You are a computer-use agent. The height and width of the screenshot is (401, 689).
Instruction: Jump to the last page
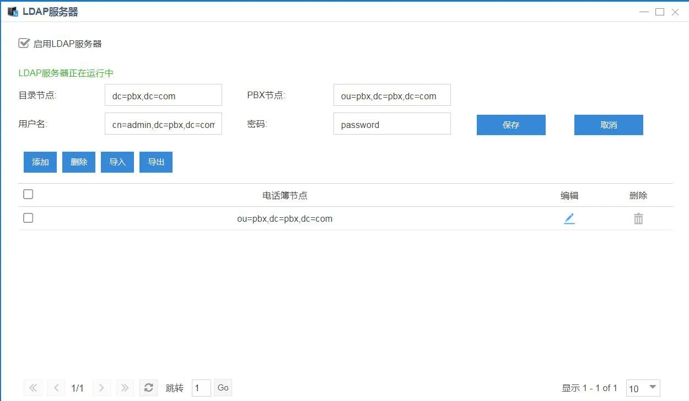point(125,387)
